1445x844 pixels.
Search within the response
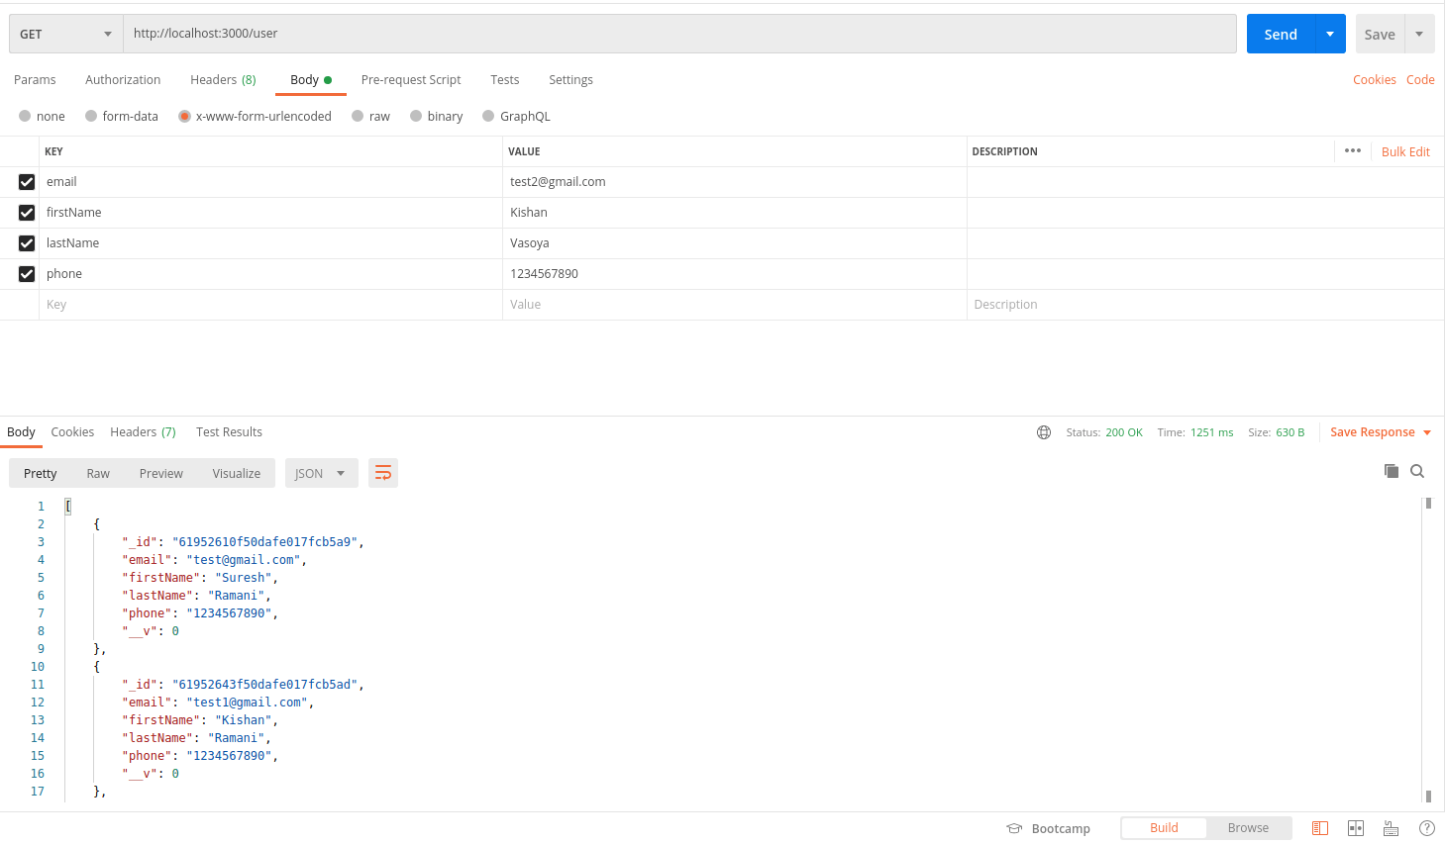(x=1417, y=472)
